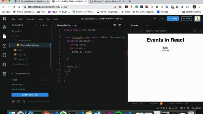Select the DeviceSwitcher.js editor tab
This screenshot has height=114, width=203.
65,25
